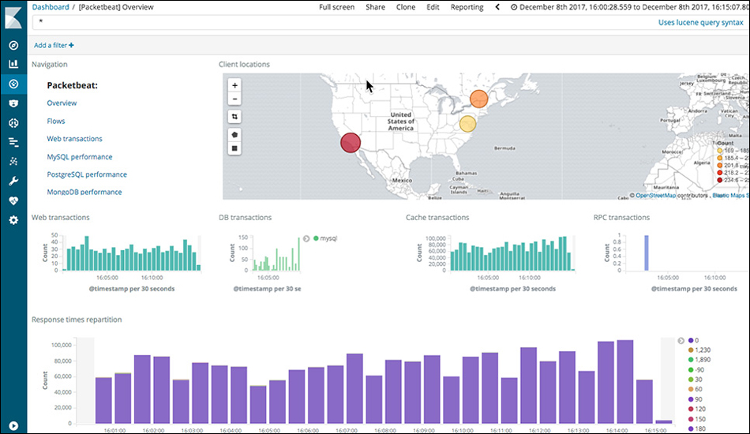Open Discover via the compass icon
The width and height of the screenshot is (750, 434).
pyautogui.click(x=13, y=45)
